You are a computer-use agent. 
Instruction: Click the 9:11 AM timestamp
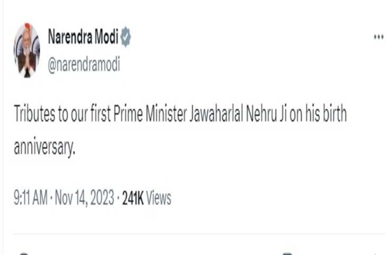pyautogui.click(x=31, y=199)
